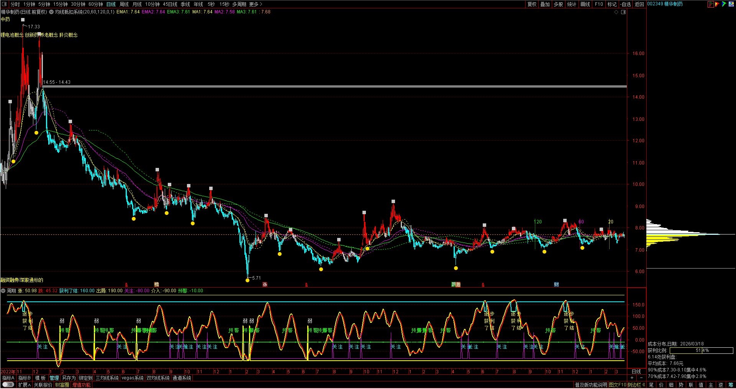Select the vegas系统 template tab
736x389 pixels.
(x=132, y=378)
